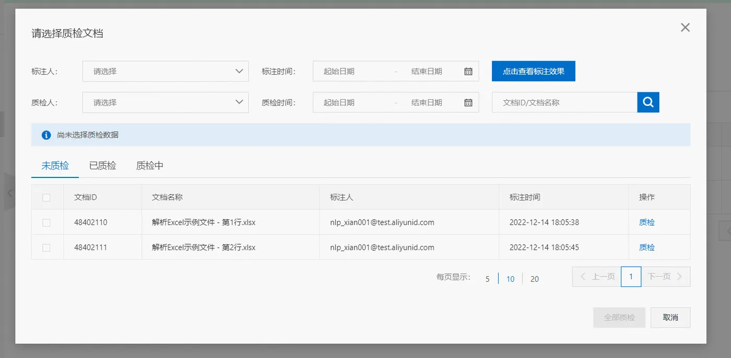The width and height of the screenshot is (731, 358).
Task: Click the info icon in notice bar
Action: (46, 135)
